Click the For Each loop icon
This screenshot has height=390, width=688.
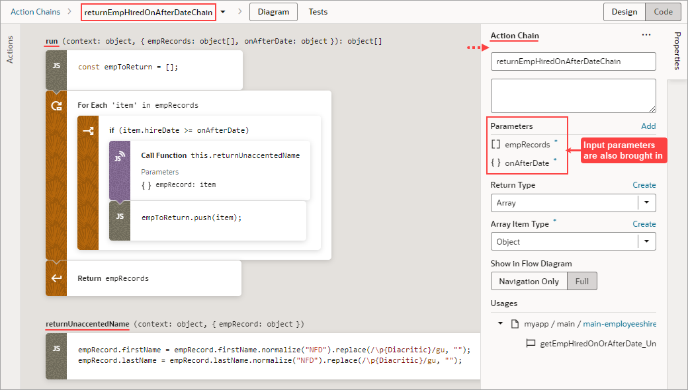coord(56,104)
